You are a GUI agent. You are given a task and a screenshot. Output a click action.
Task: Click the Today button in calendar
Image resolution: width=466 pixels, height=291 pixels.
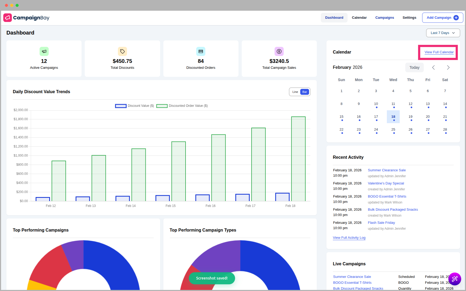[x=414, y=67]
